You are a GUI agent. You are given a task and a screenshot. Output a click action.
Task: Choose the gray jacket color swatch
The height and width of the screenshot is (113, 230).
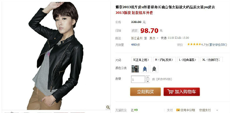[154, 69]
